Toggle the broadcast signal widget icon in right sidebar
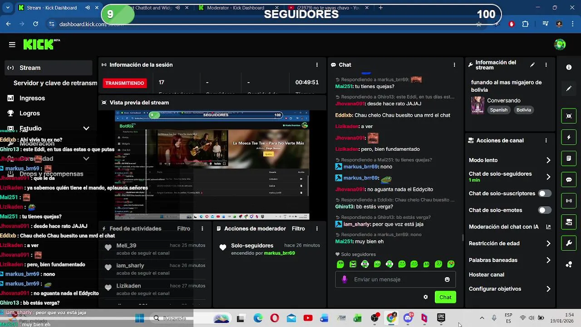This screenshot has height=327, width=581. [x=569, y=201]
